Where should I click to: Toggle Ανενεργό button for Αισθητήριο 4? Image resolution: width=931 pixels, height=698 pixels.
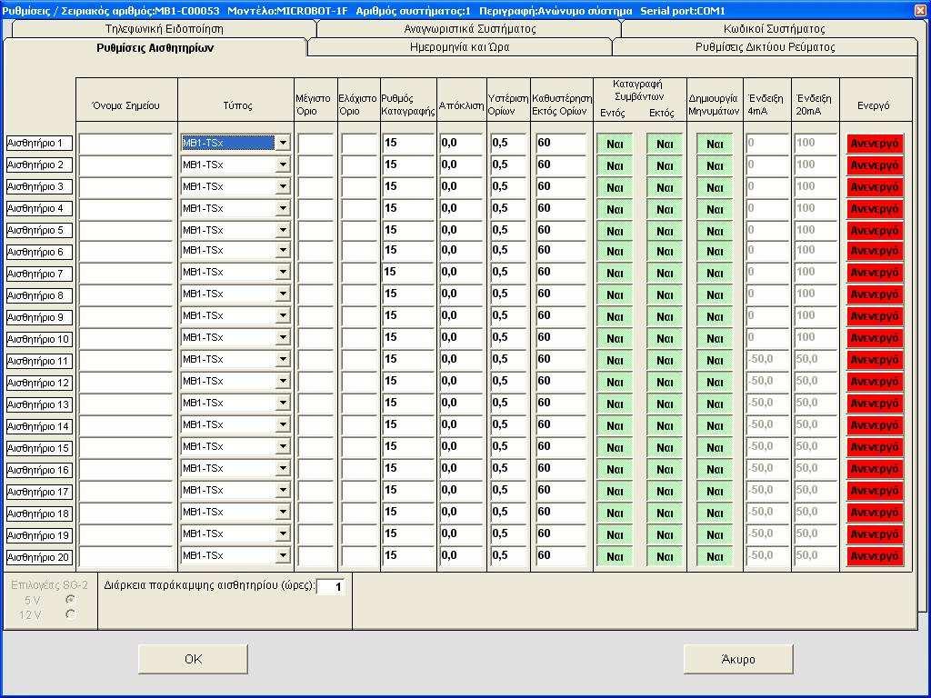click(x=875, y=209)
